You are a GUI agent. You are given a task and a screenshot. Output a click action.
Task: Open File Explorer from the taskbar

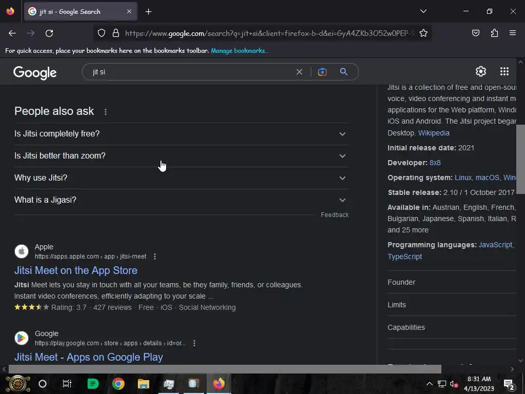tap(144, 384)
